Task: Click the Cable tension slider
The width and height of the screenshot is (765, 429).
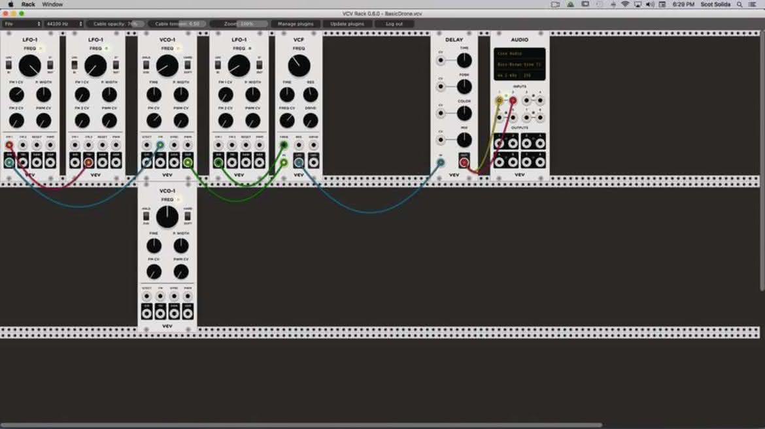Action: [178, 24]
